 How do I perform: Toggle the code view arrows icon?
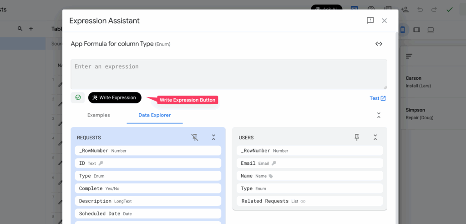(379, 44)
